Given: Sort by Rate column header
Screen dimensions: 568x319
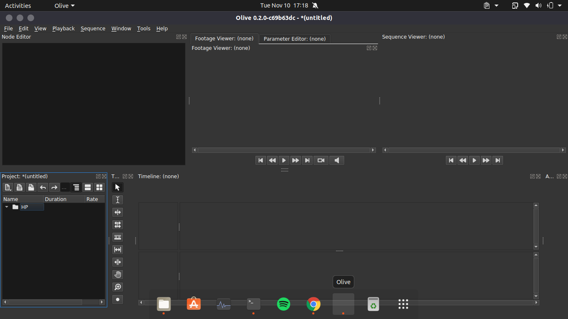Looking at the screenshot, I should point(95,199).
